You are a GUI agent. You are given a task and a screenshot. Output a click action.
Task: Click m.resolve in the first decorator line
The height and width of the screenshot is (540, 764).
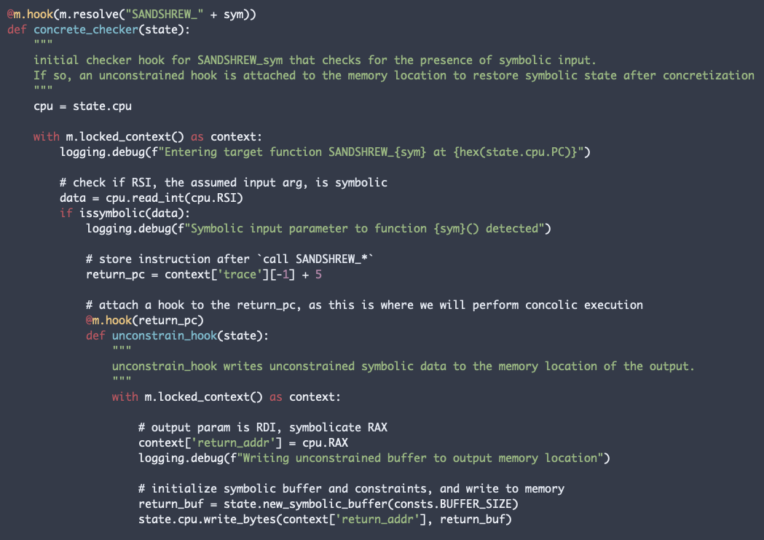[86, 14]
